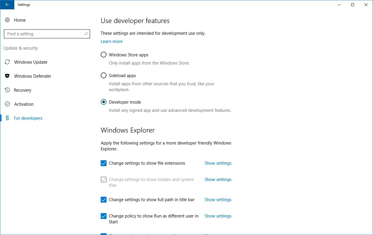
Task: Click the Windows Explorer heading
Action: tap(128, 130)
